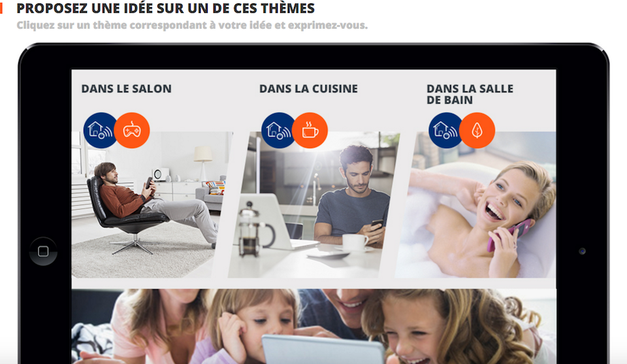Click the "Cliquez sur un thème" subtitle text
627x364 pixels.
click(x=192, y=25)
